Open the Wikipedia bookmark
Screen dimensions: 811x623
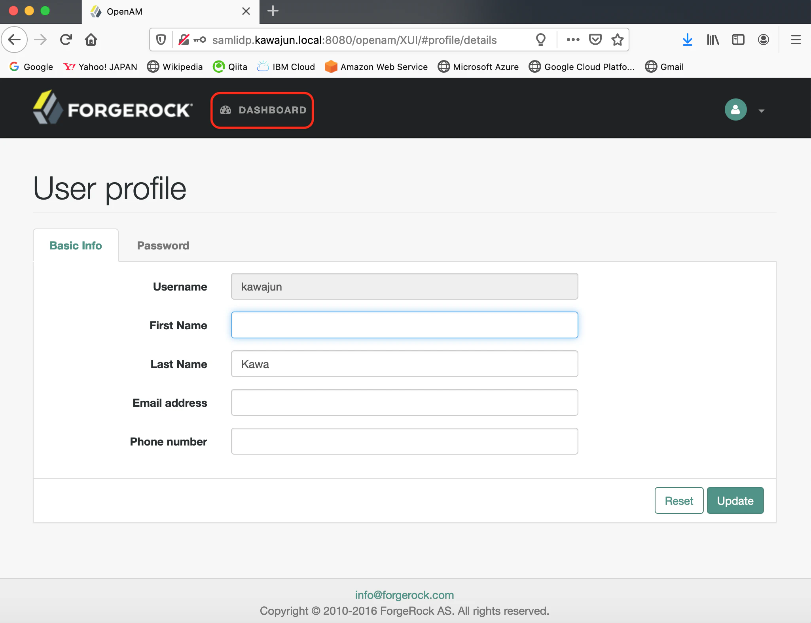175,67
